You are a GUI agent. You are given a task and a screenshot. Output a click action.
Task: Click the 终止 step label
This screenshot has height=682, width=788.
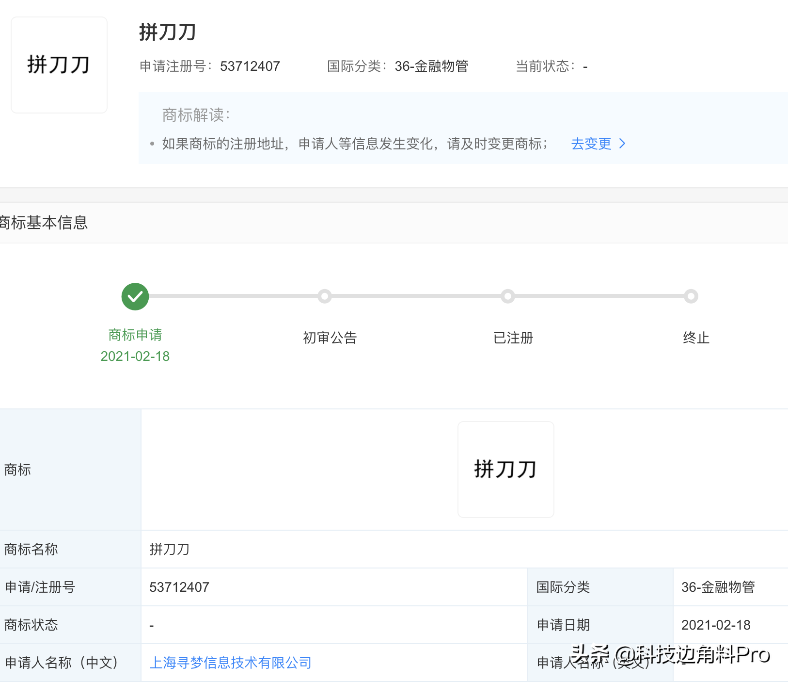(696, 338)
